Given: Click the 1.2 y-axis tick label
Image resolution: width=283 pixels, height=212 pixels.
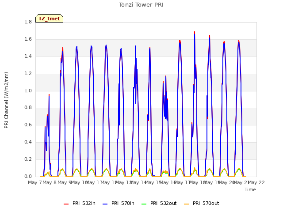Looking at the screenshot, I should click(28, 73).
